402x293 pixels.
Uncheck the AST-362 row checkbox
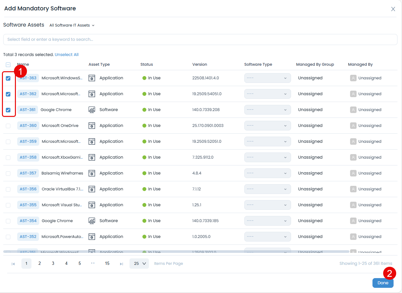tap(8, 94)
